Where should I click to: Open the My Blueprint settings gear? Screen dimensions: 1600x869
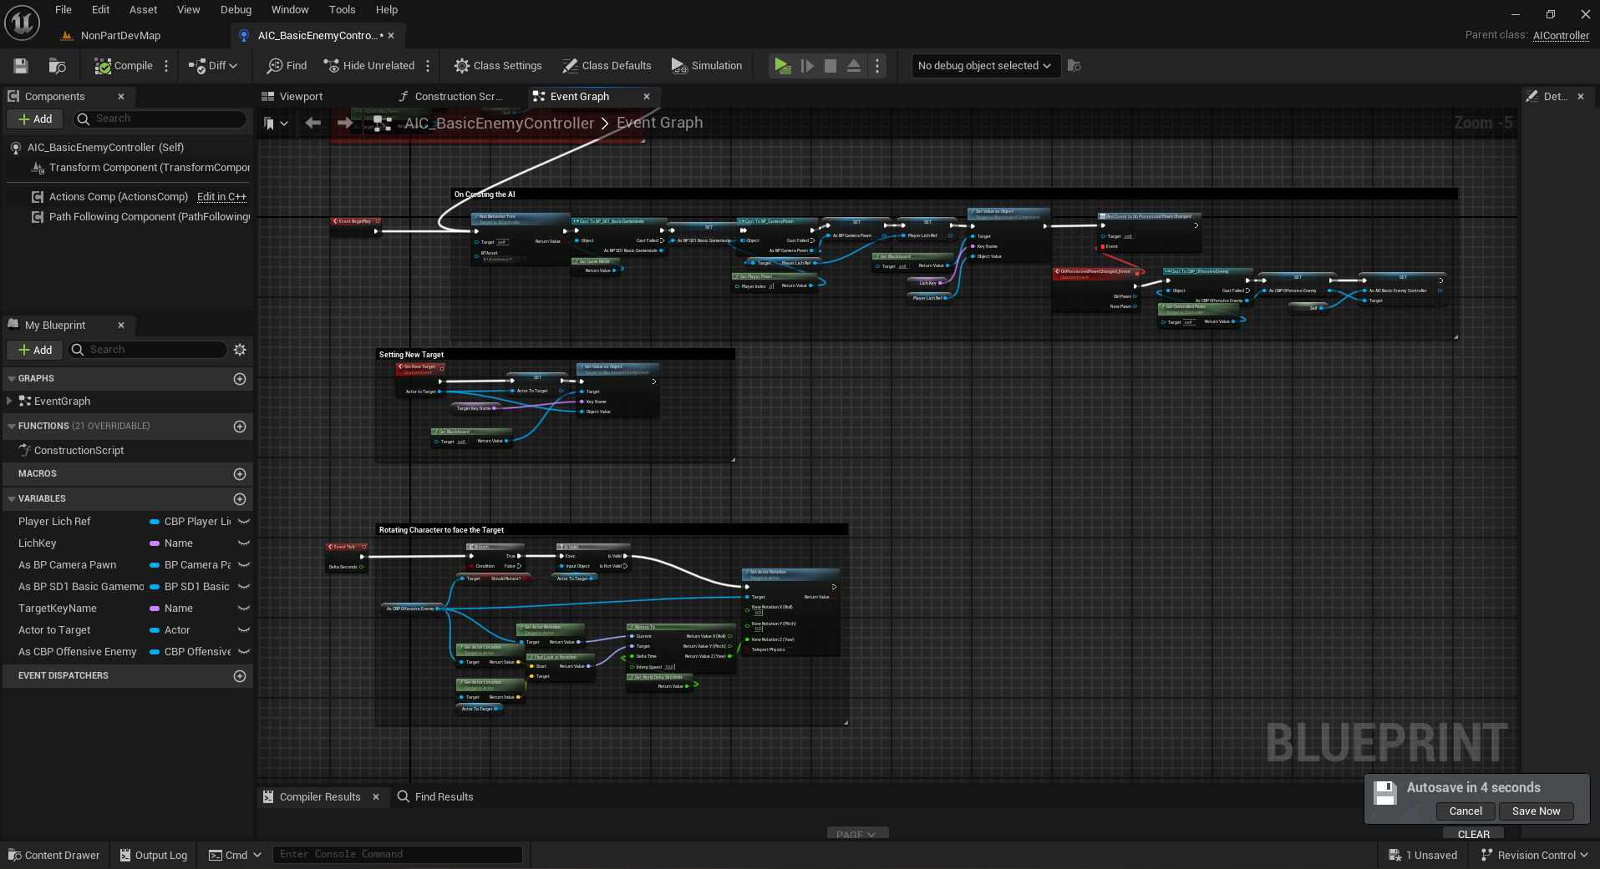pos(240,350)
